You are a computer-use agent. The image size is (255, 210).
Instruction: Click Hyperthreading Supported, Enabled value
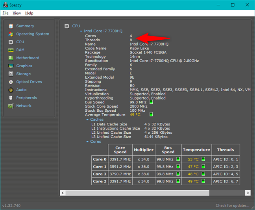tap(148, 98)
